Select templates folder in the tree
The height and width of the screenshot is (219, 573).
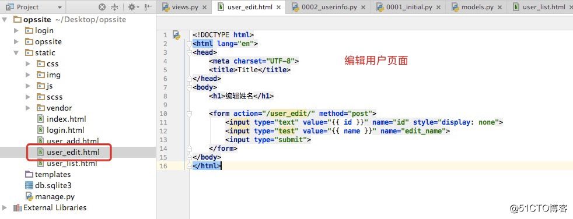[53, 175]
